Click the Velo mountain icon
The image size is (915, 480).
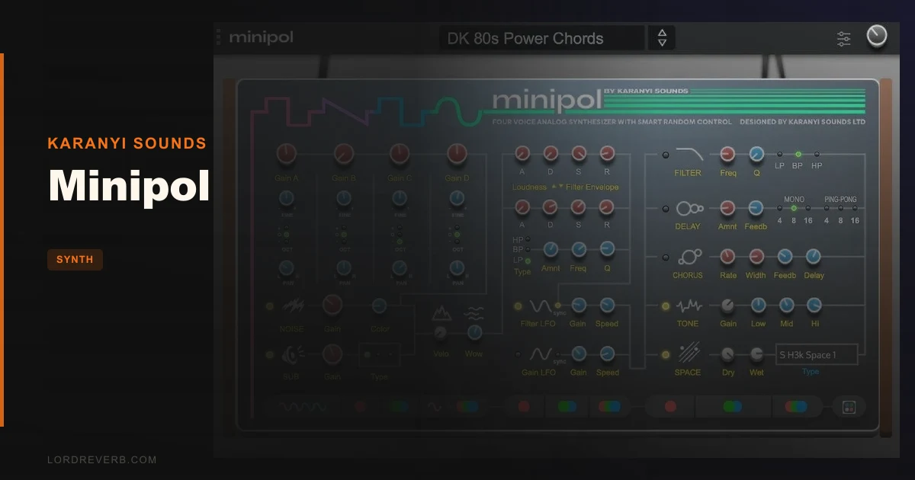pyautogui.click(x=441, y=312)
